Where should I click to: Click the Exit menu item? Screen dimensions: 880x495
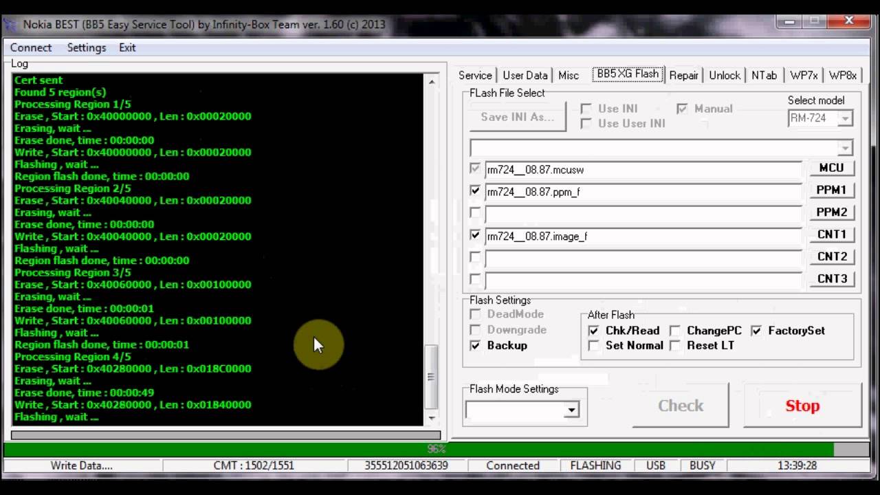click(127, 47)
